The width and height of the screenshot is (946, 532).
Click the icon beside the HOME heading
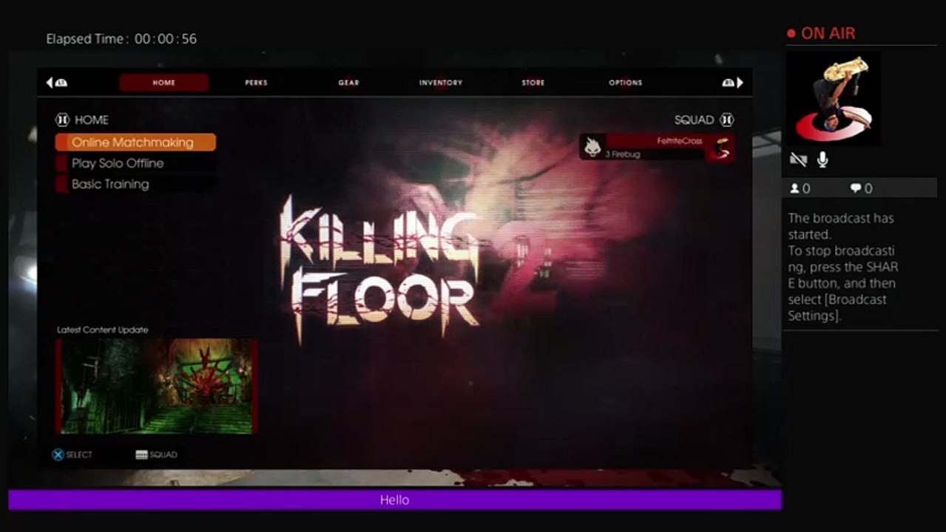click(x=62, y=120)
